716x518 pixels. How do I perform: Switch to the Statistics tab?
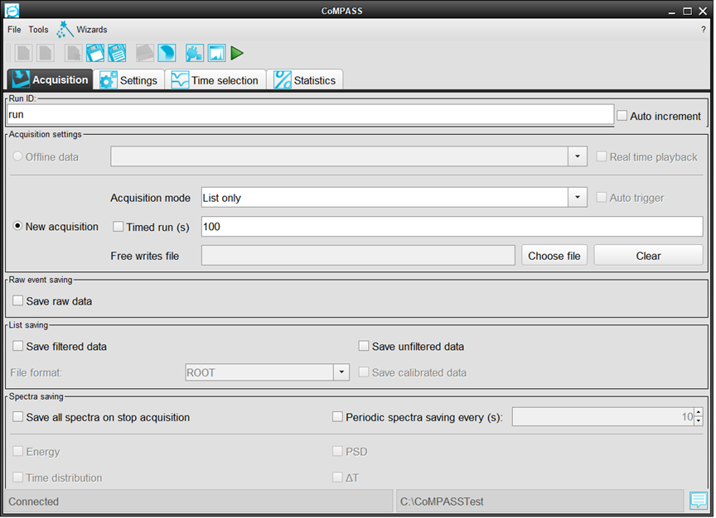point(305,80)
